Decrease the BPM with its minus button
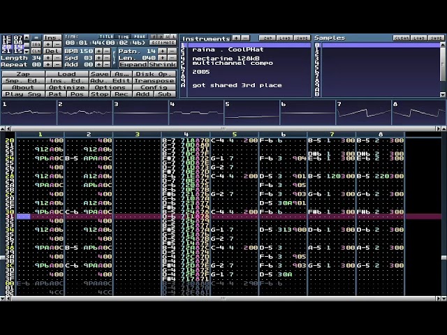Image resolution: width=447 pixels, height=335 pixels. (107, 51)
